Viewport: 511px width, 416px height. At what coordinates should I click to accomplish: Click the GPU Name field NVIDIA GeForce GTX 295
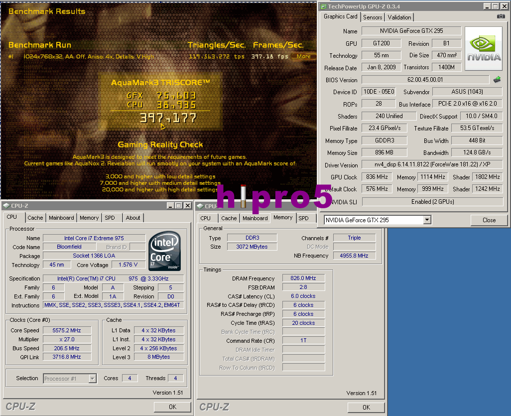tap(411, 31)
